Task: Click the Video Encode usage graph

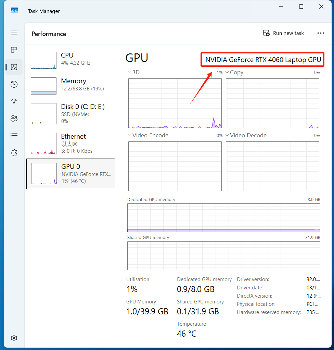Action: 175,166
